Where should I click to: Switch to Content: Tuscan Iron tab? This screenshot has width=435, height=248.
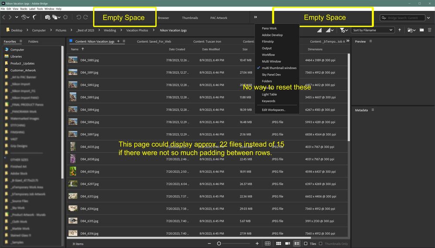pos(207,41)
